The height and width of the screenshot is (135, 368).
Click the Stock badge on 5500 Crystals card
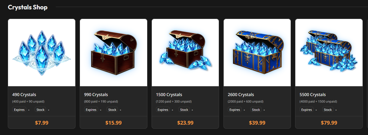pos(328,110)
